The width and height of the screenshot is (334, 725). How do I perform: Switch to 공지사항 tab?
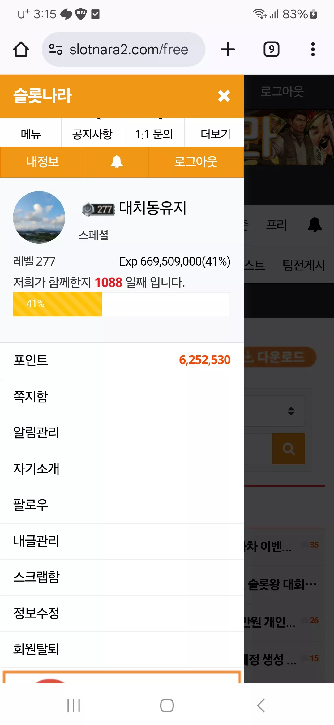92,134
